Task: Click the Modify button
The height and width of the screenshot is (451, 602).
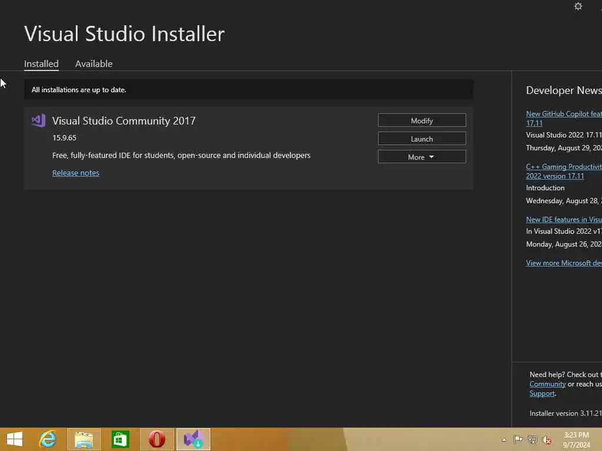Action: click(422, 120)
